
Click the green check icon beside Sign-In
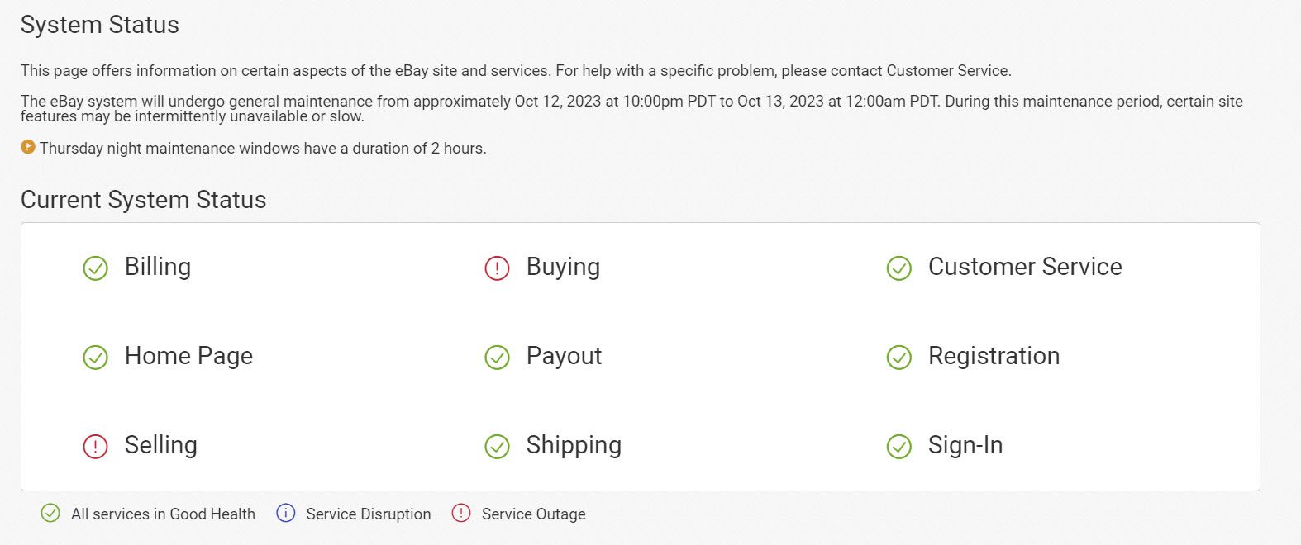coord(898,447)
